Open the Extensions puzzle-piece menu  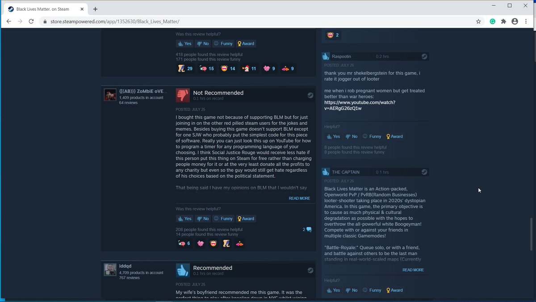[x=504, y=21]
